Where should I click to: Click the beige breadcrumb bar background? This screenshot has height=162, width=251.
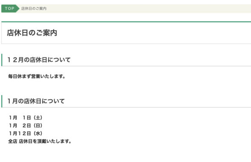pos(144,9)
